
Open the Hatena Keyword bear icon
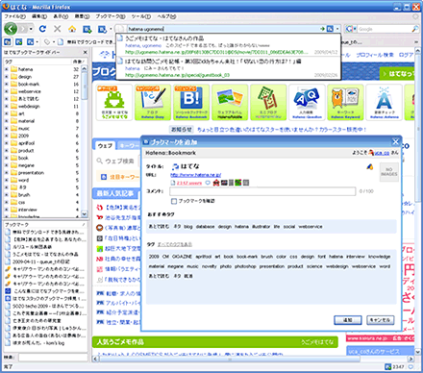(x=345, y=102)
